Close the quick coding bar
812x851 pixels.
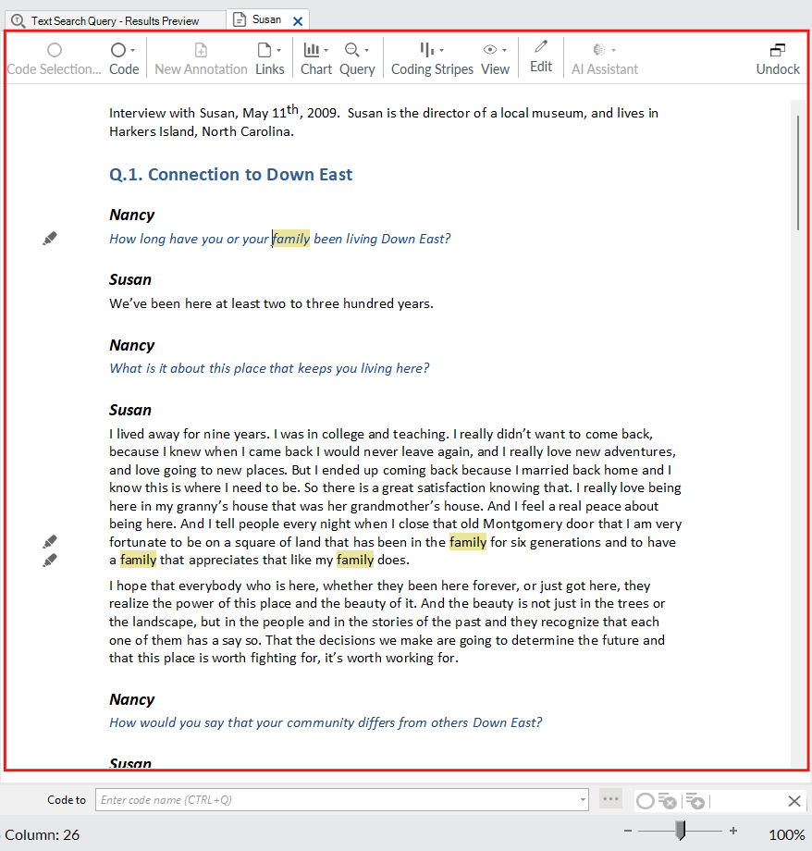[794, 800]
